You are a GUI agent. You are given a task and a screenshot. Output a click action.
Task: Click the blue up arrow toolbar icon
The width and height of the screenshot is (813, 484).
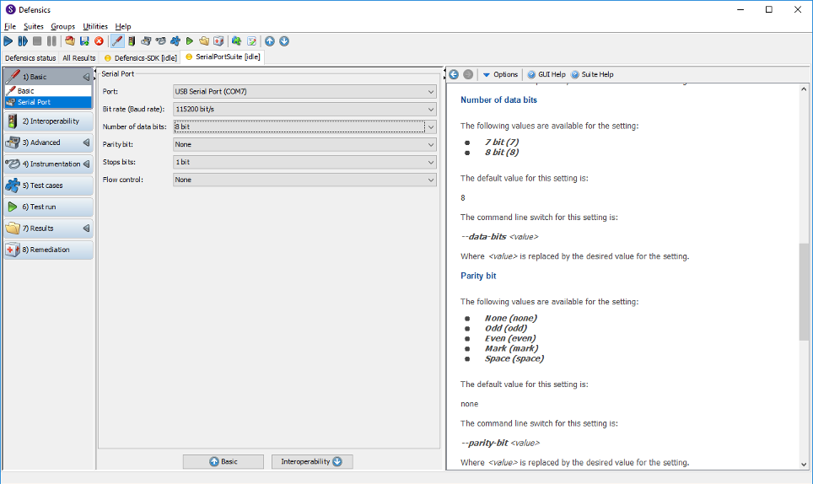click(x=269, y=40)
